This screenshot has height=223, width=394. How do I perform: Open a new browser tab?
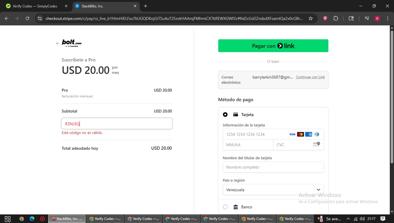pos(146,6)
